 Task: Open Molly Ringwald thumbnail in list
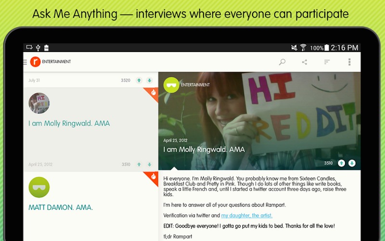39,103
